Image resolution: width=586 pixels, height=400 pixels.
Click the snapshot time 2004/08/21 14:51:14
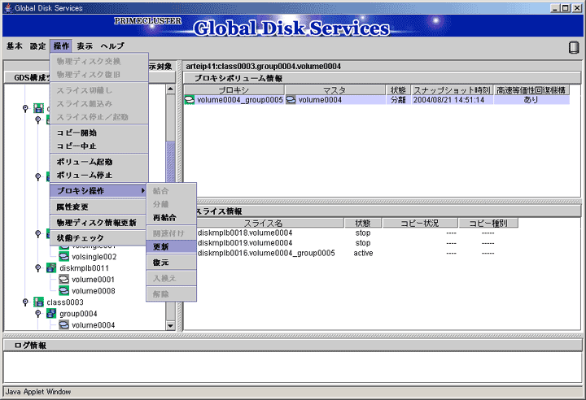[448, 100]
